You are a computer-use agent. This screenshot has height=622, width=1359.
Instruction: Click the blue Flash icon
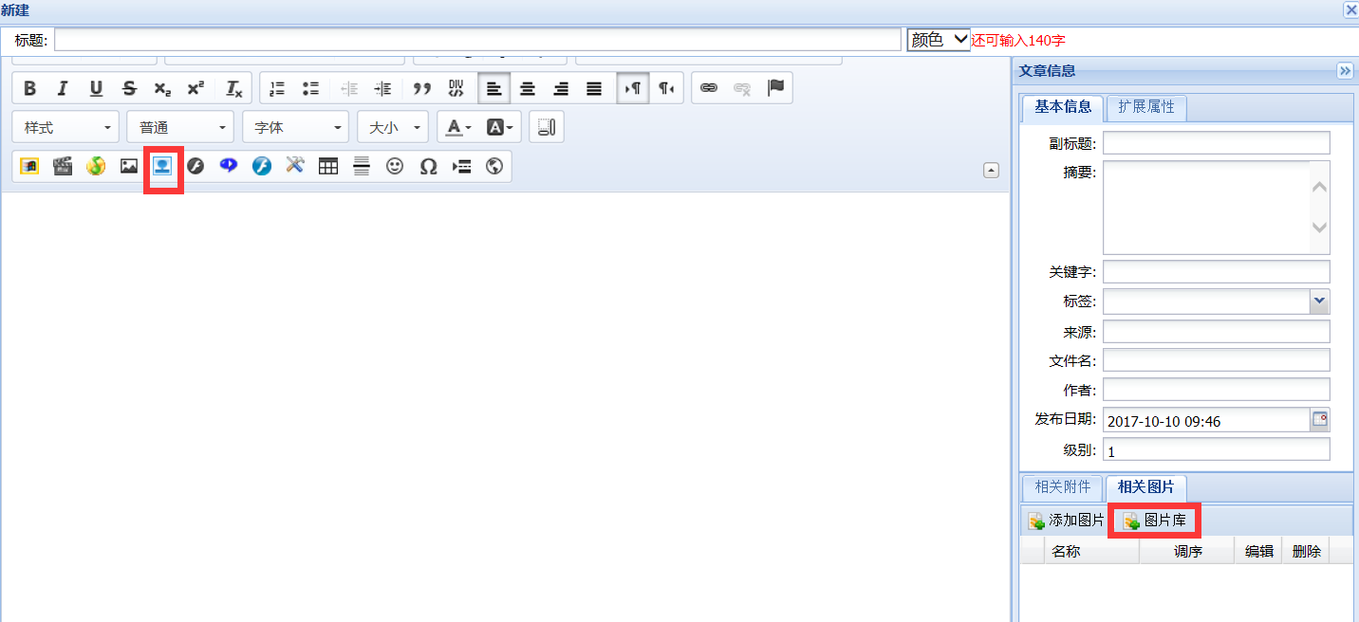tap(262, 167)
